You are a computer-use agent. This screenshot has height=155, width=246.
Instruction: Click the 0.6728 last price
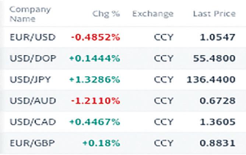(x=217, y=101)
